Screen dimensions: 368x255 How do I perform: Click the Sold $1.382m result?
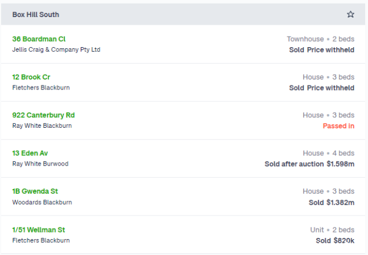point(331,202)
